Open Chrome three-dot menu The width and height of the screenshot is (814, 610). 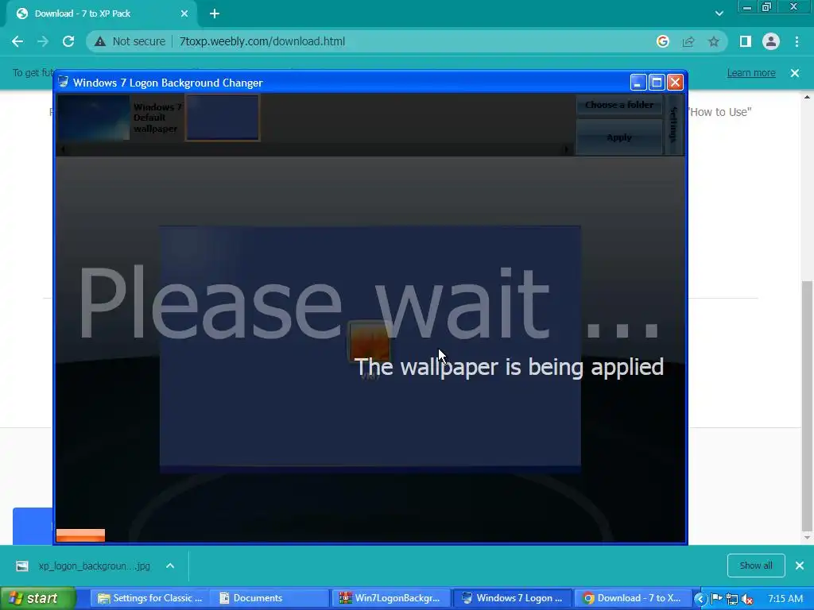tap(797, 41)
